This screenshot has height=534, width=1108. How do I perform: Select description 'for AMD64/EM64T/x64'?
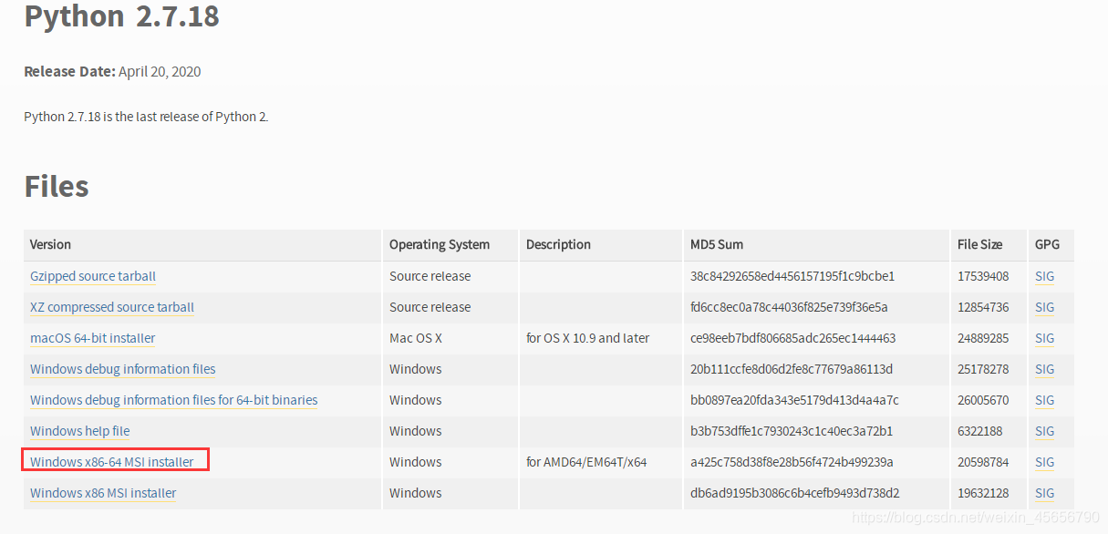(x=586, y=462)
